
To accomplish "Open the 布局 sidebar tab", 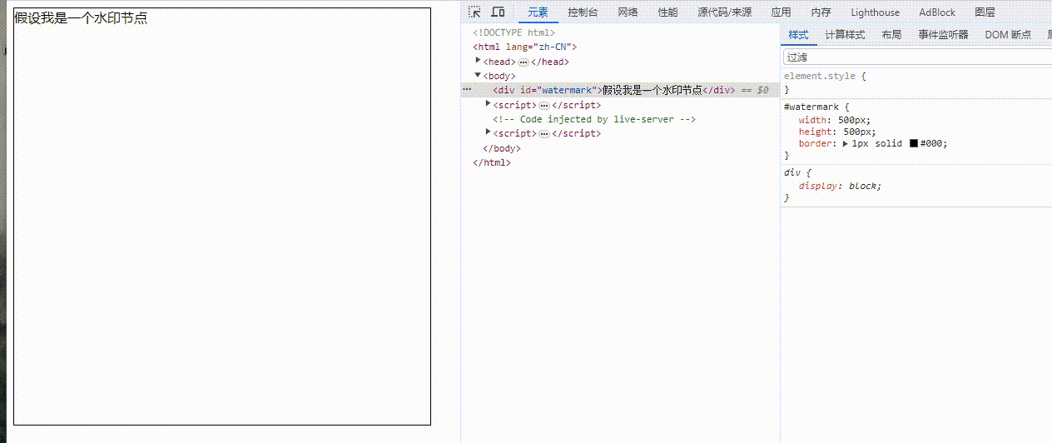I will 891,35.
